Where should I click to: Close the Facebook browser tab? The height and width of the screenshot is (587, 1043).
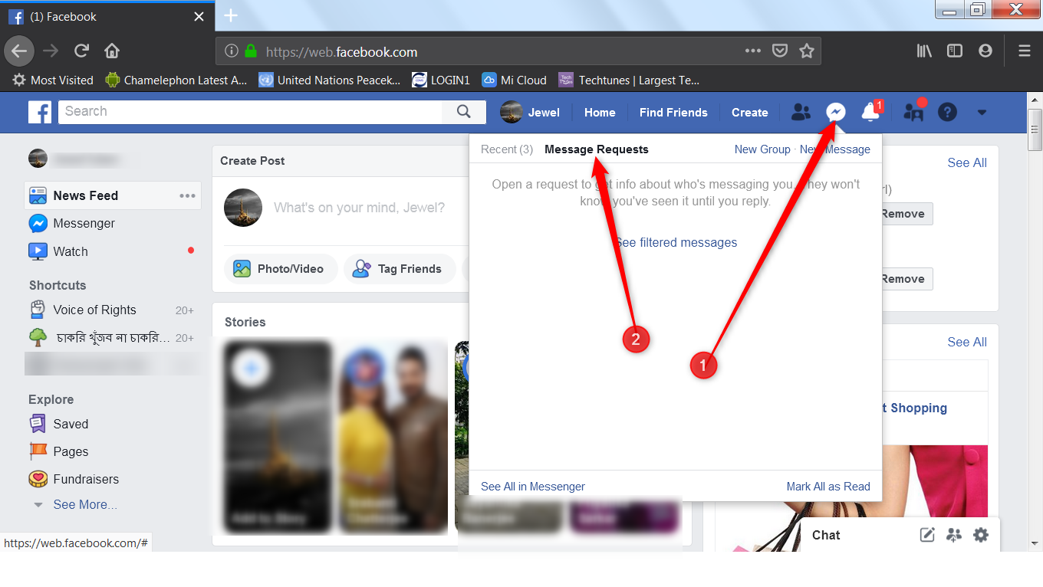click(199, 16)
